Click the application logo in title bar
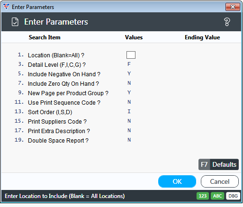243x207 pixels. coord(6,7)
